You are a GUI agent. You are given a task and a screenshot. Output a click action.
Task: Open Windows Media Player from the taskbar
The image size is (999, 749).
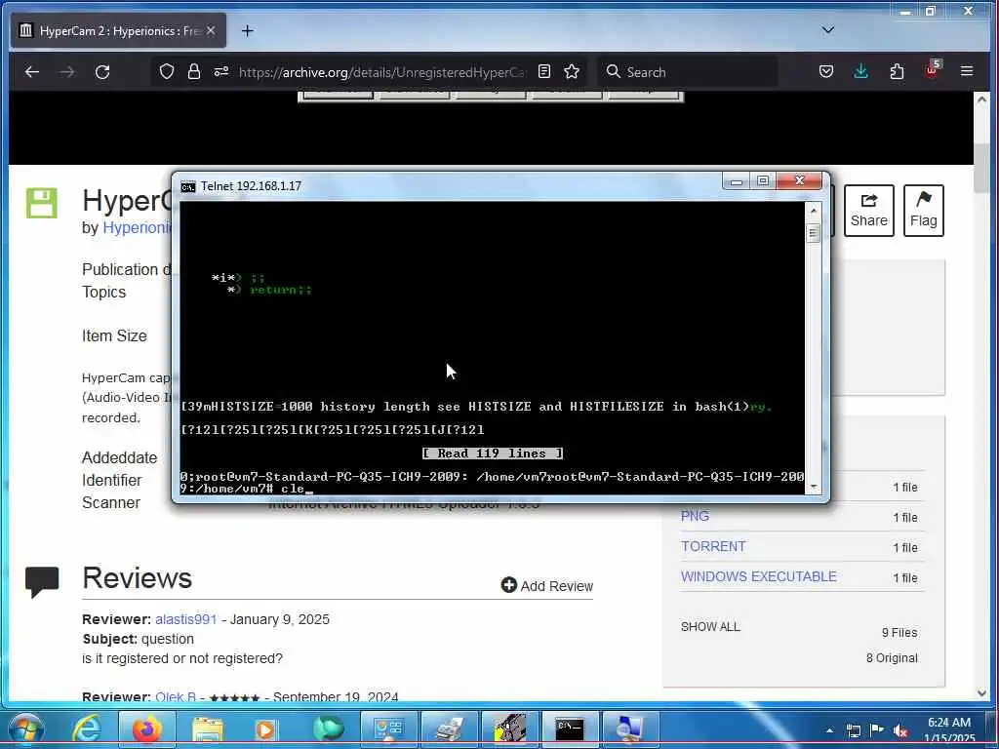pyautogui.click(x=266, y=729)
